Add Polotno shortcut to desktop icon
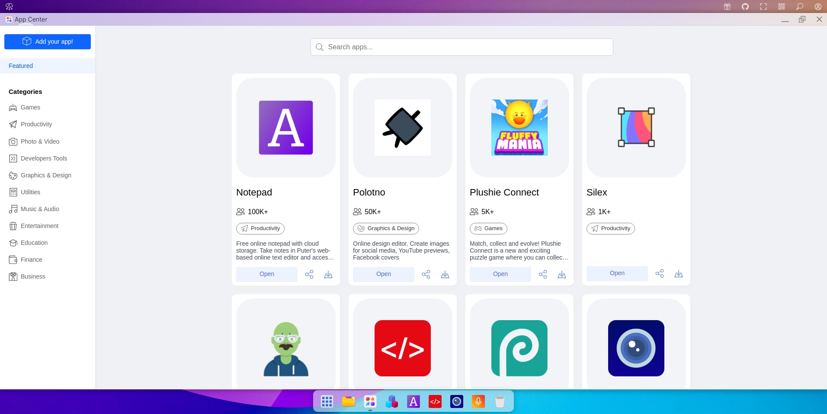 pyautogui.click(x=445, y=274)
